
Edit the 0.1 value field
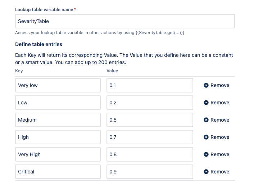tap(150, 85)
